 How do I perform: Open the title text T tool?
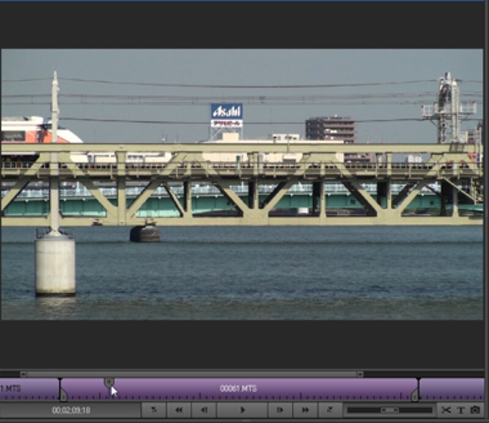(461, 410)
